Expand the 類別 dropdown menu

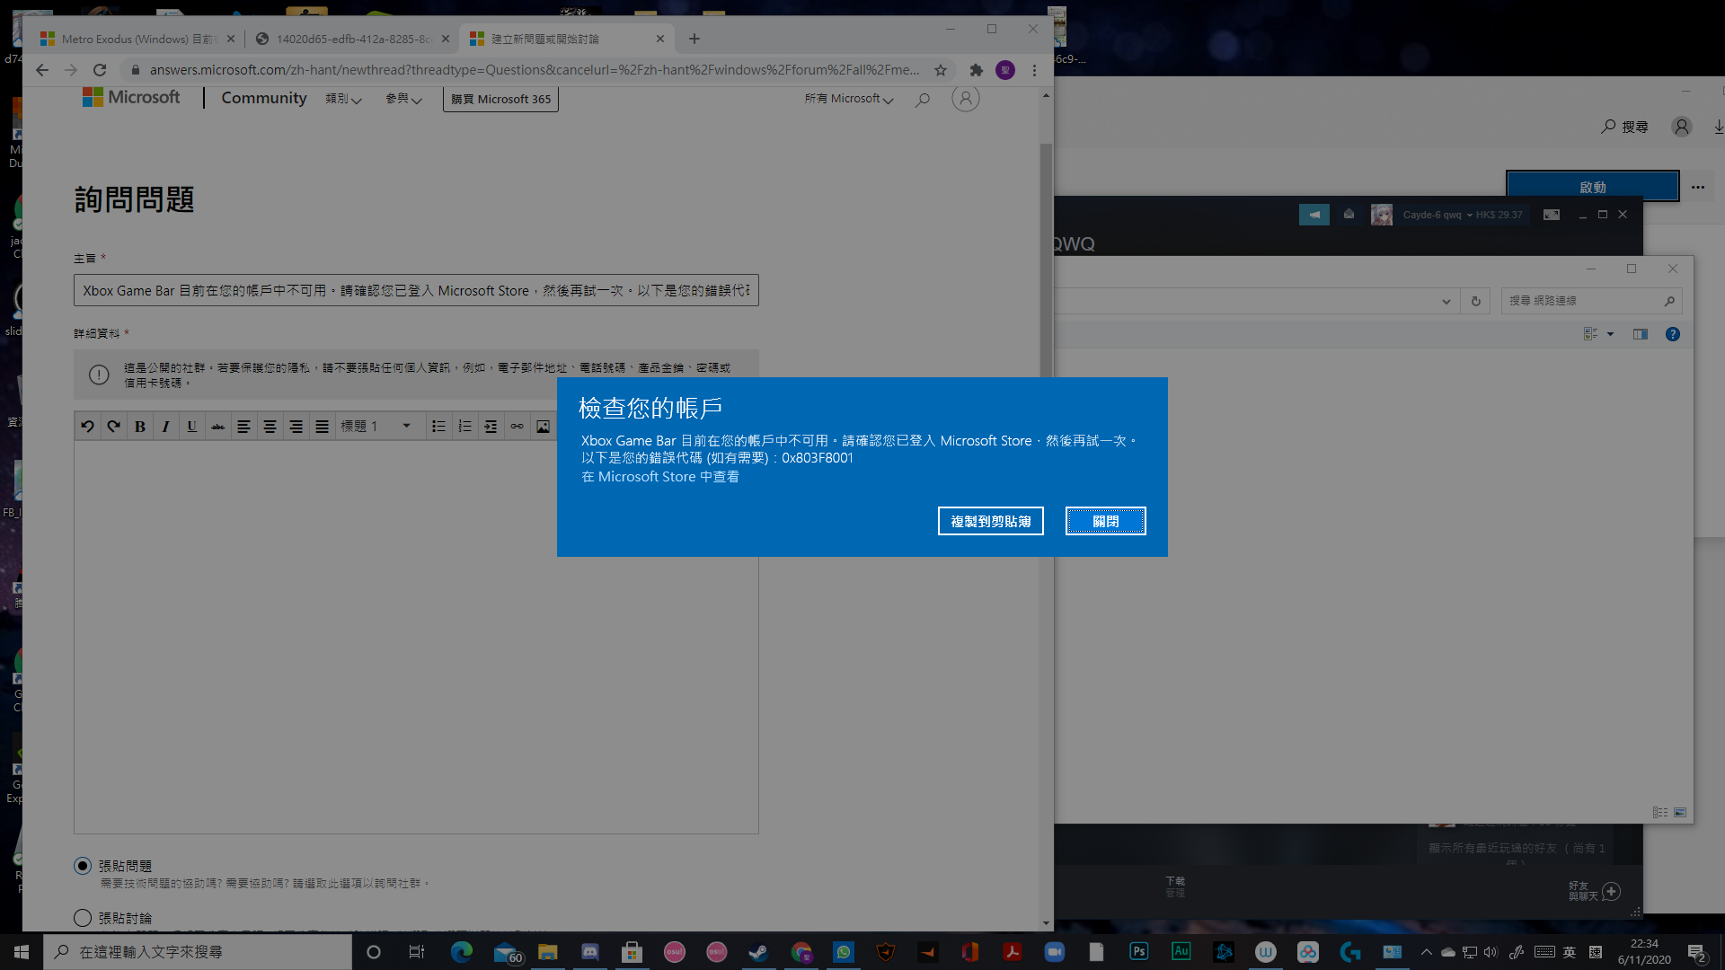(343, 99)
